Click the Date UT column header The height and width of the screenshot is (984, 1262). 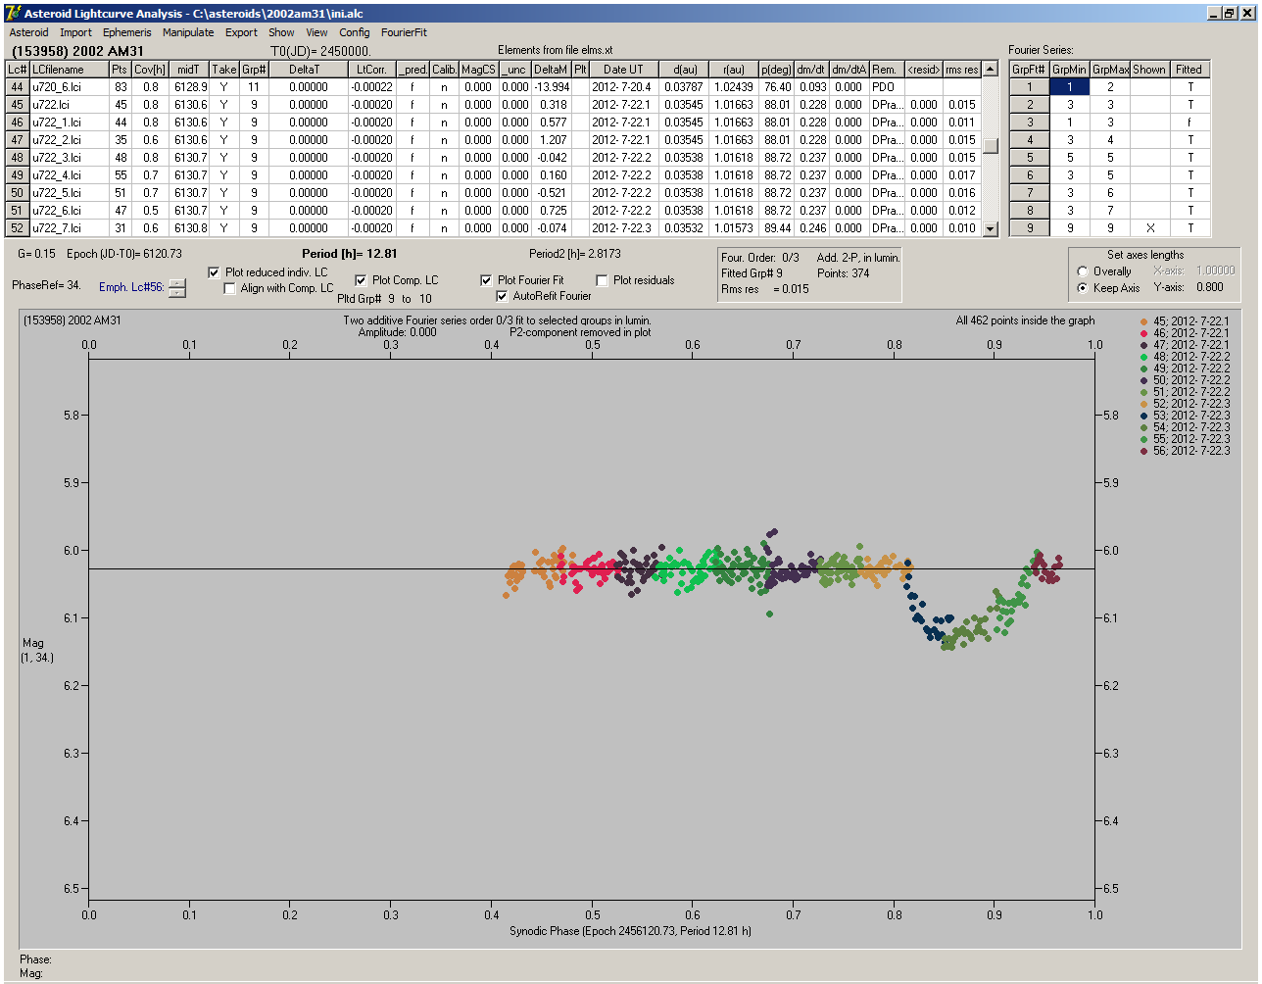[x=623, y=70]
